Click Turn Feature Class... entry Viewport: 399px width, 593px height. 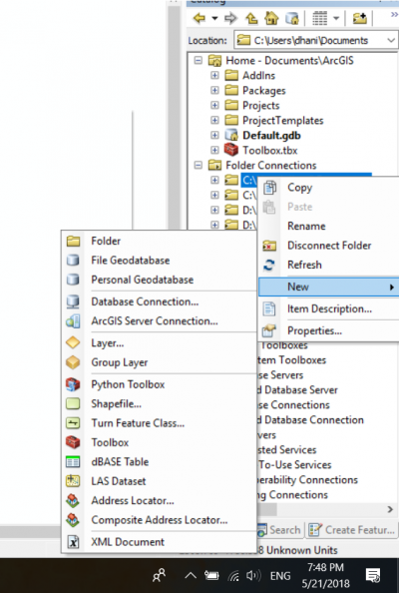(159, 423)
